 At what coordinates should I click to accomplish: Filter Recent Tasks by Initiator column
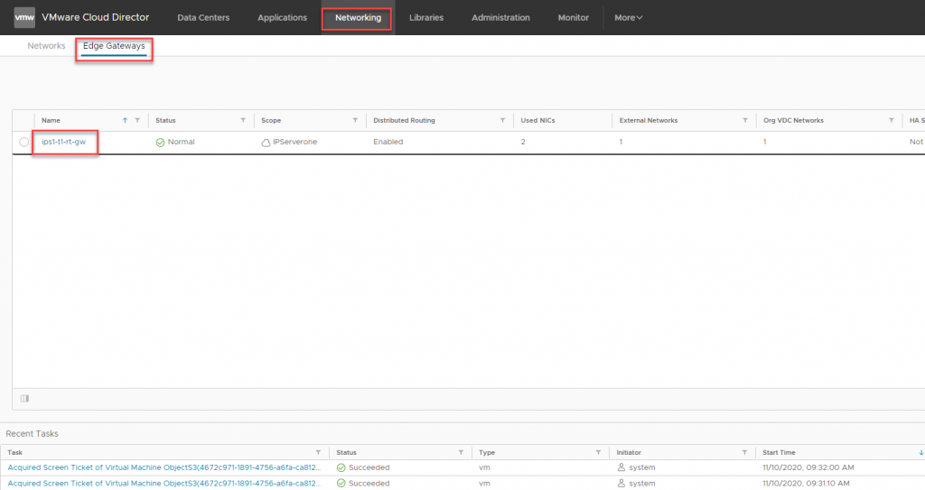coord(744,452)
